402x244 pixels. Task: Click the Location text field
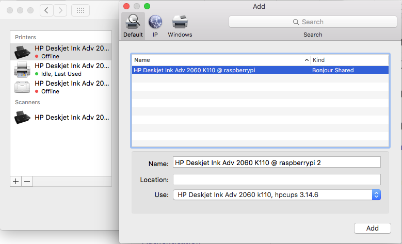pyautogui.click(x=277, y=180)
